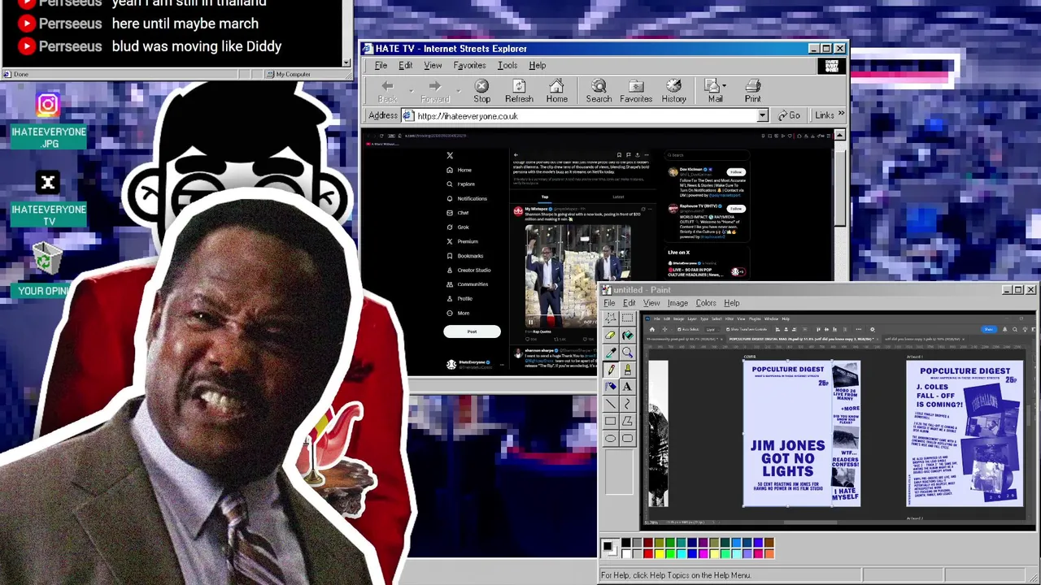Follow Raphouse TV in the X sidebar

tap(736, 208)
